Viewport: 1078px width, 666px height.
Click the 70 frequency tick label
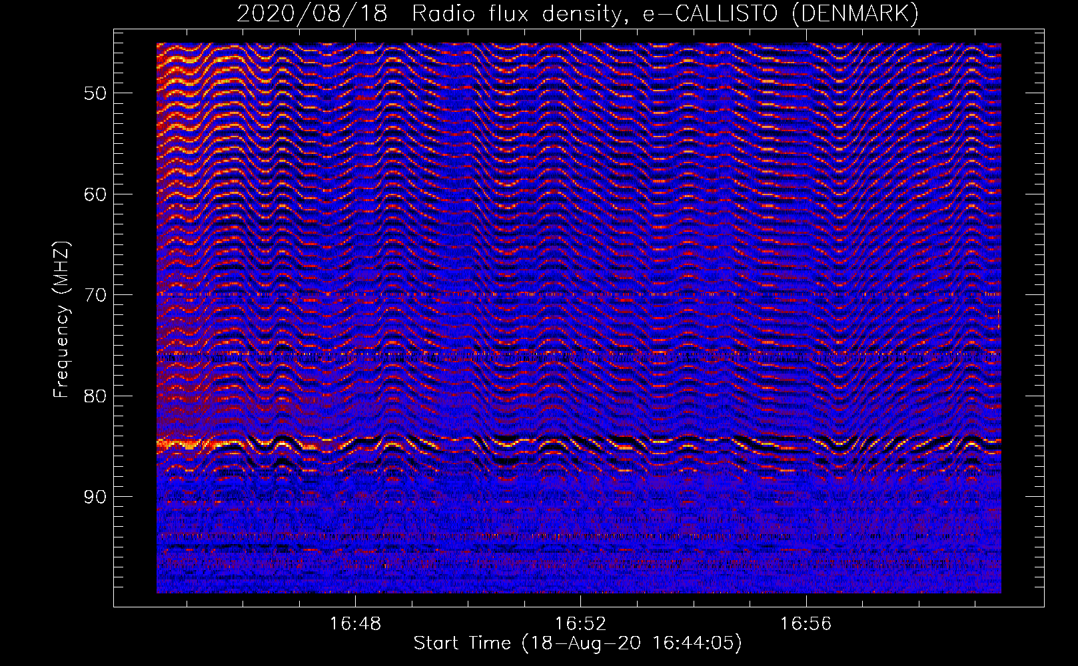pos(95,295)
